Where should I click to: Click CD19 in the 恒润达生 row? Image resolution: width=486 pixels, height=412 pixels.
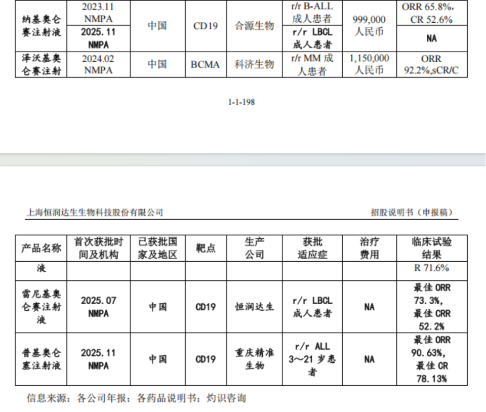coord(206,307)
